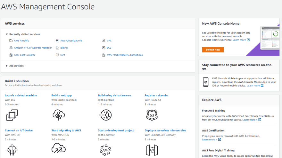This screenshot has height=158, width=282.
Task: Click the Billing service icon
Action: tap(57, 48)
